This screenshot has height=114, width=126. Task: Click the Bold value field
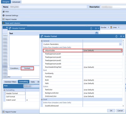(x=103, y=80)
